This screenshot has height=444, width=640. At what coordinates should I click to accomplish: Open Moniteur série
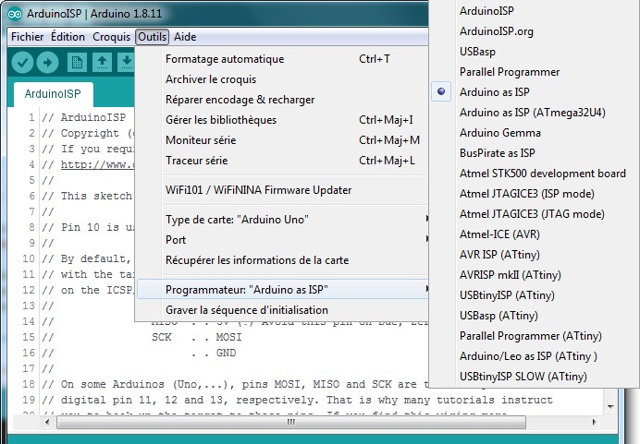(x=282, y=140)
